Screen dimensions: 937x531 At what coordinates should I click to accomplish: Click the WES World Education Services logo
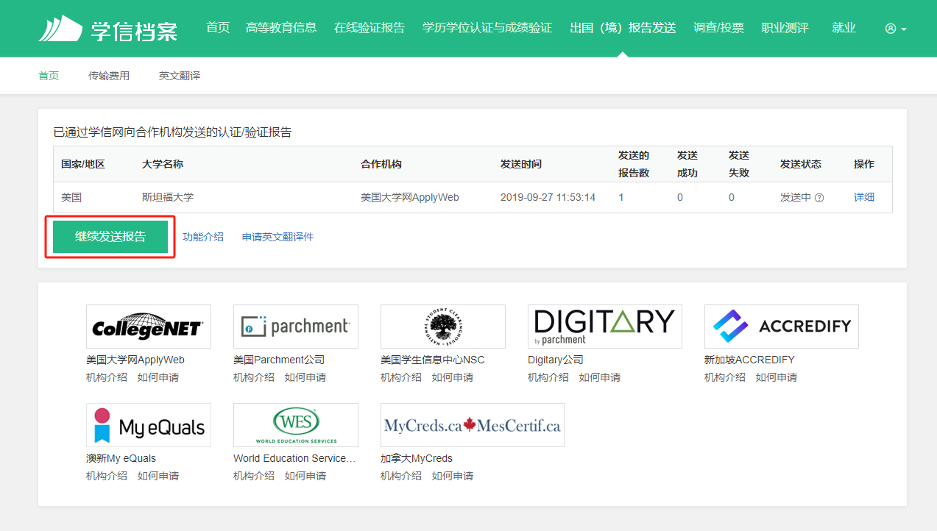pyautogui.click(x=296, y=425)
